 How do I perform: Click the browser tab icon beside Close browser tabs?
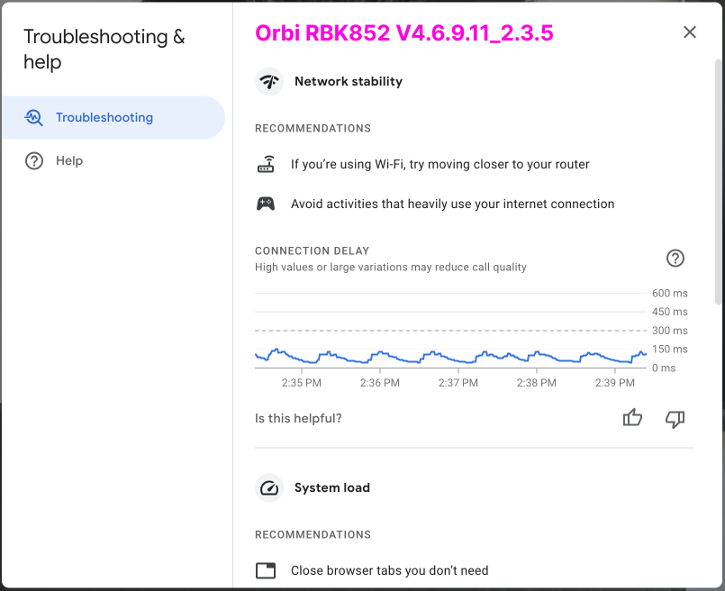coord(266,570)
